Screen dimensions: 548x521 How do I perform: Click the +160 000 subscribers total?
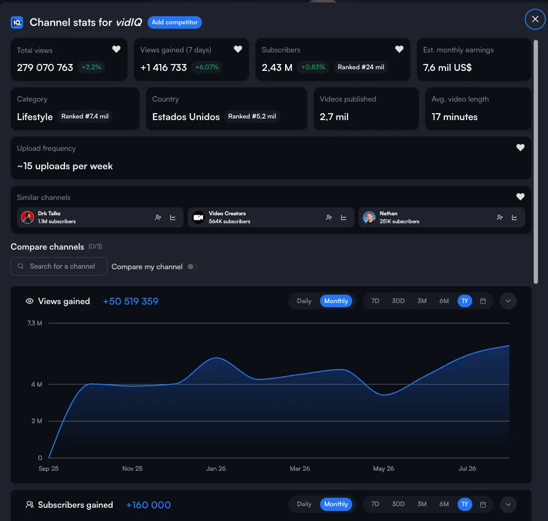(x=149, y=505)
